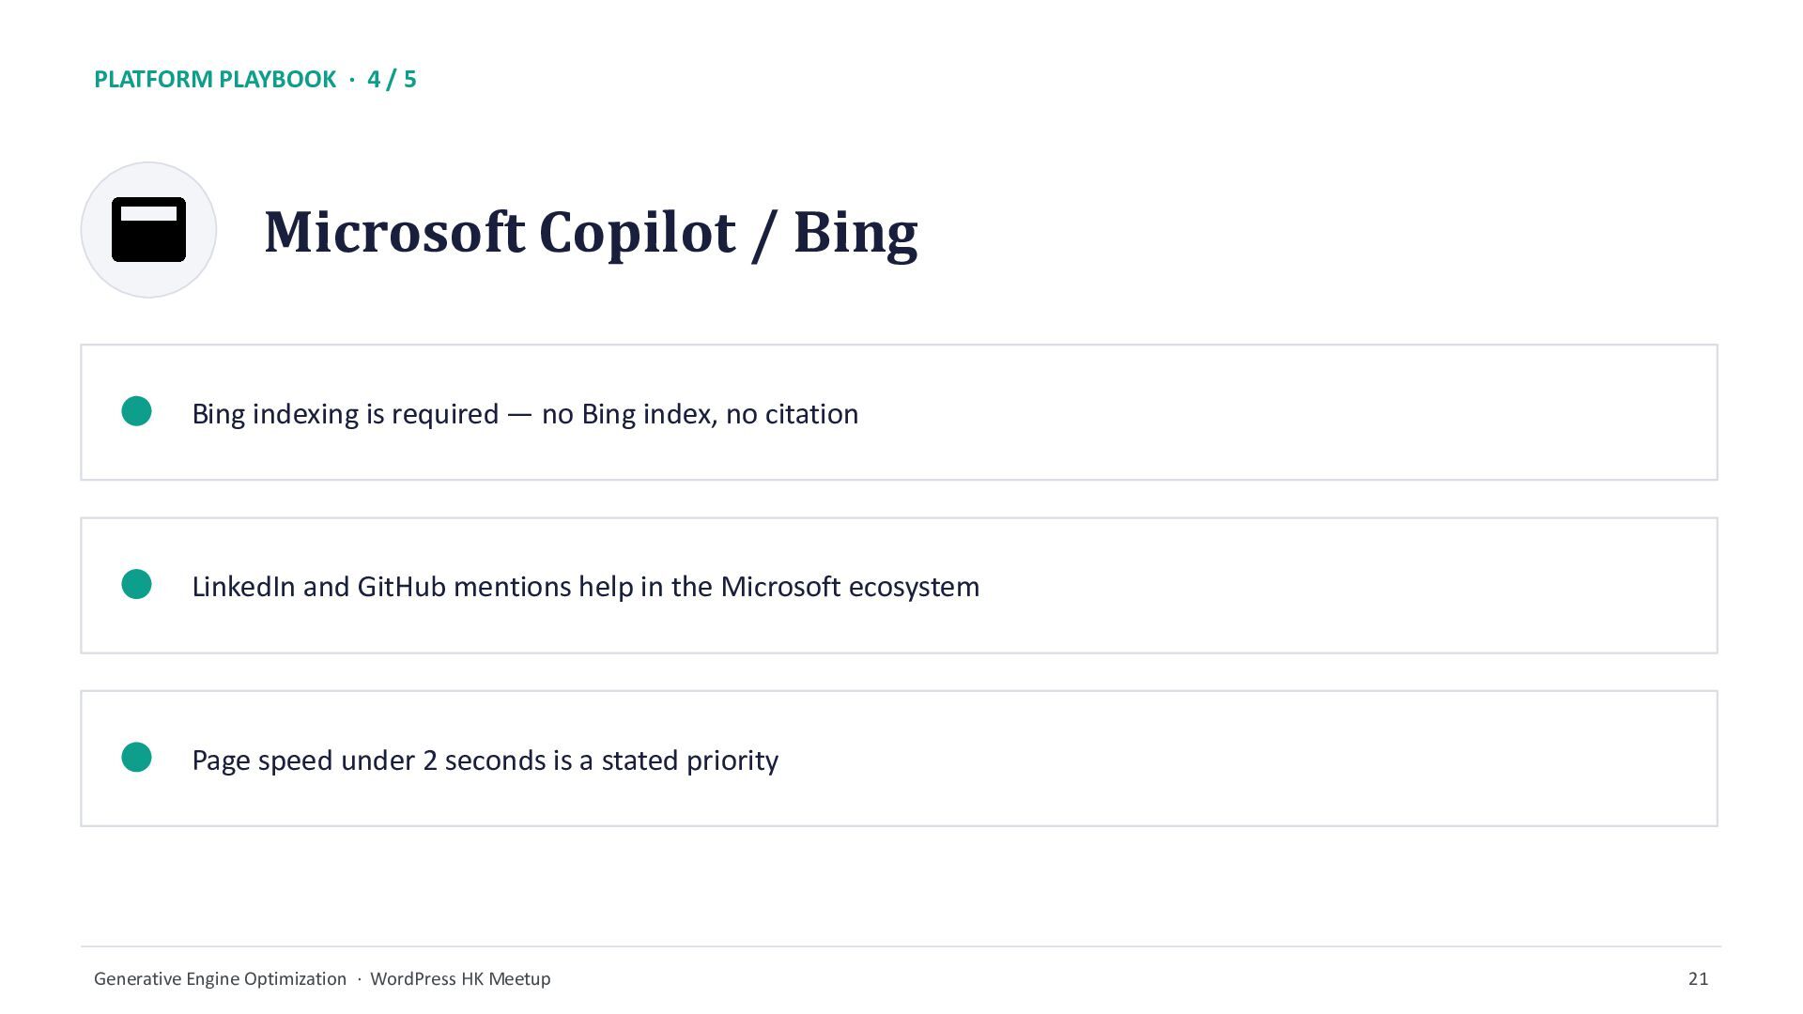
Task: Click the 4 / 5 section counter
Action: click(392, 79)
